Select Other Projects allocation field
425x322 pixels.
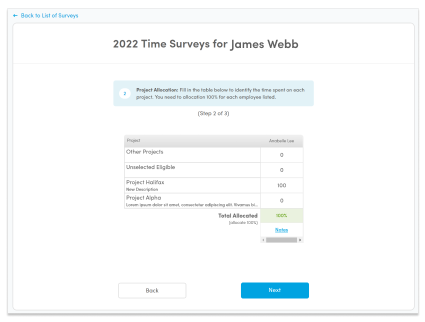tap(281, 155)
